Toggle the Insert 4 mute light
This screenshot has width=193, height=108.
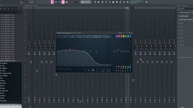click(50, 46)
